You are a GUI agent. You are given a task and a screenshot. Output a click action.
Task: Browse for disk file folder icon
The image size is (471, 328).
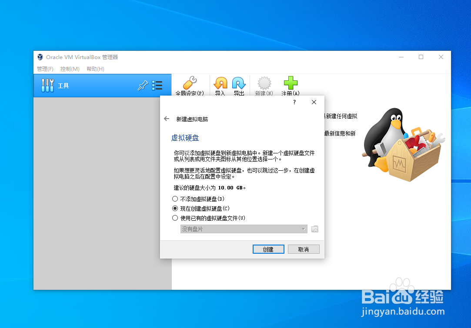click(314, 229)
